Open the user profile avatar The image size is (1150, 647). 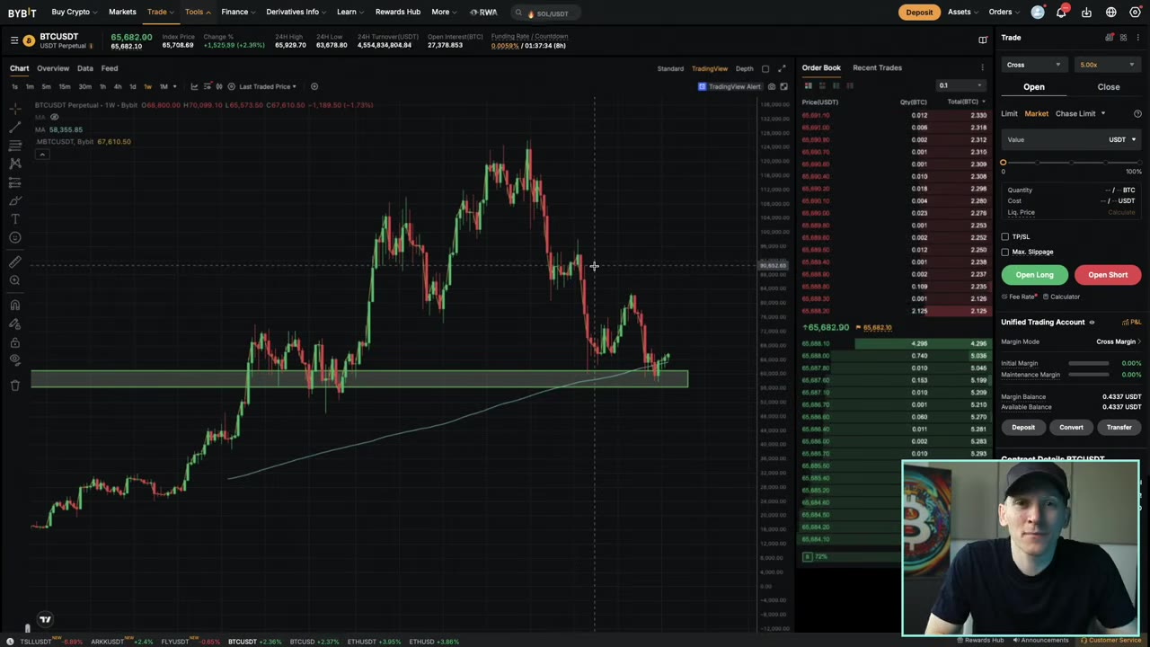click(1038, 13)
